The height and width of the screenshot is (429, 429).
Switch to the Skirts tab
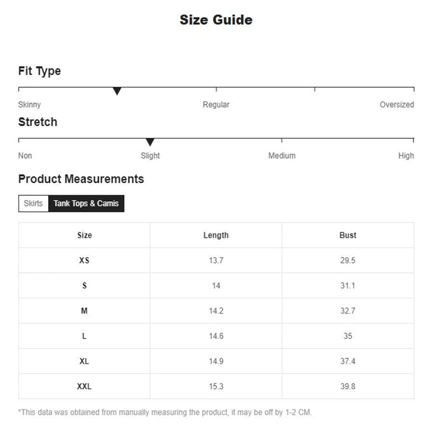coord(33,204)
